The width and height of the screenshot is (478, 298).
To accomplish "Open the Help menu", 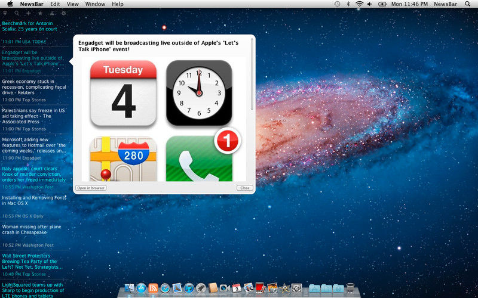I will [x=118, y=4].
